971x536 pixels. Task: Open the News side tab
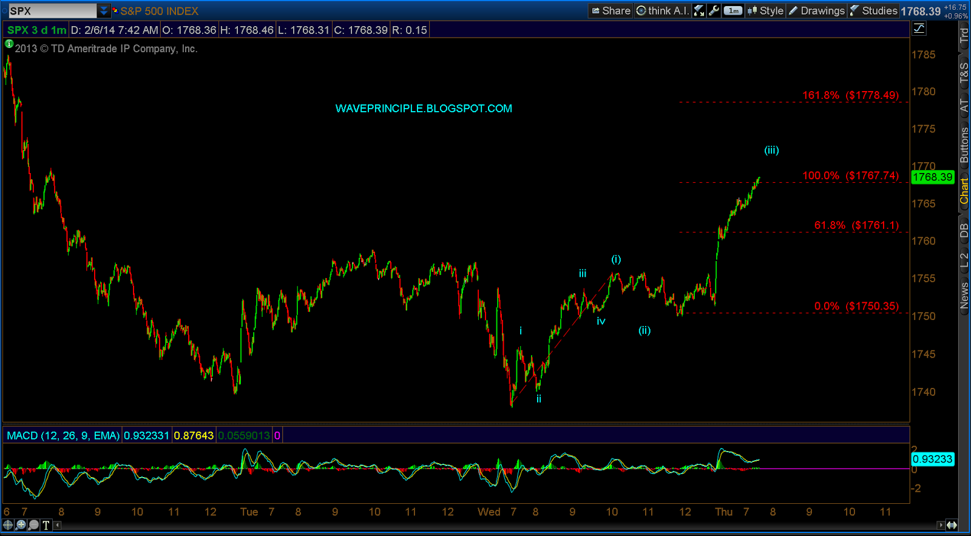964,295
